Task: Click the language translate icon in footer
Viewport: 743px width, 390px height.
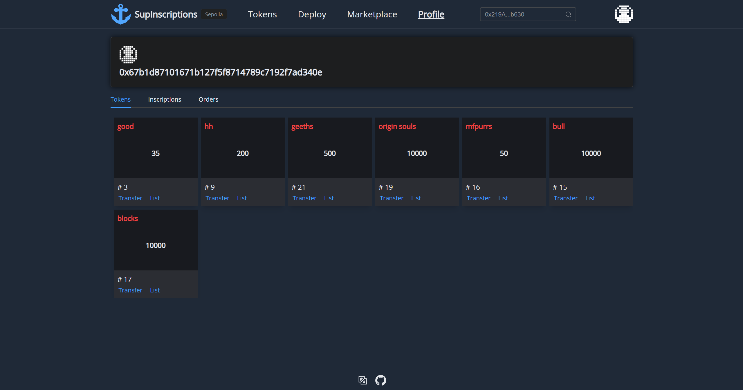Action: pyautogui.click(x=363, y=380)
